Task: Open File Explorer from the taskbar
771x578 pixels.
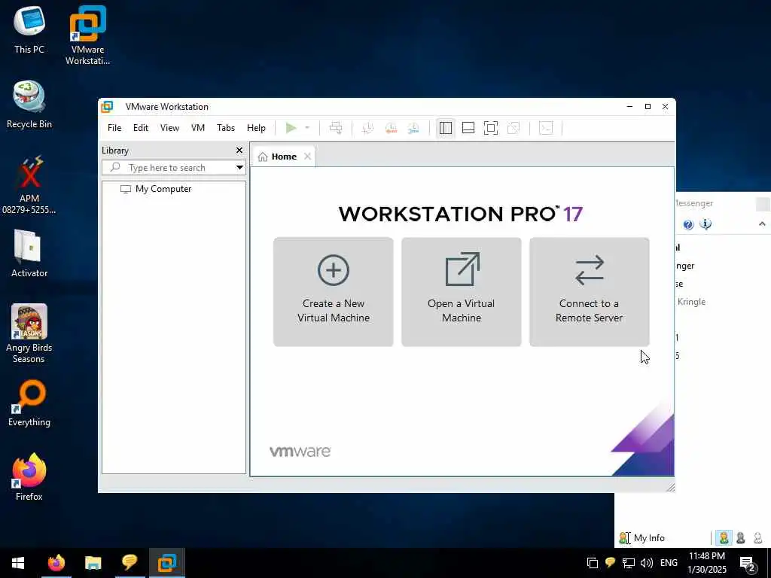Action: coord(93,563)
